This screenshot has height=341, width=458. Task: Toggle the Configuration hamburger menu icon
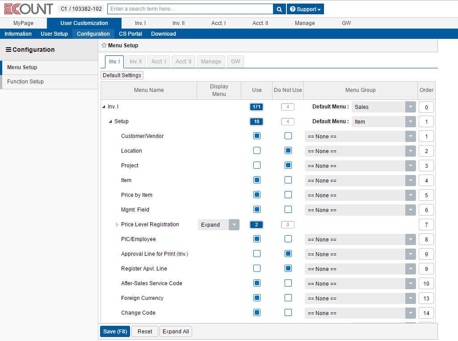tap(8, 50)
